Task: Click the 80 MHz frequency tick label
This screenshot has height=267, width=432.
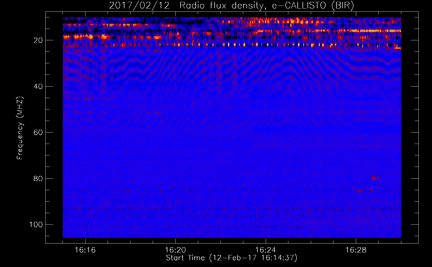Action: pos(38,178)
